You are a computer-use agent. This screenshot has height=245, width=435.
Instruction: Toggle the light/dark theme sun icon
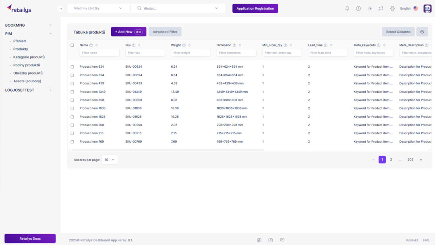pyautogui.click(x=369, y=8)
